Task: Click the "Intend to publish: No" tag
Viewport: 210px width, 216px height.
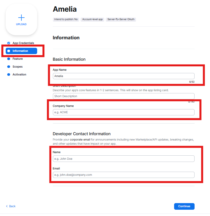Action: tap(66, 19)
